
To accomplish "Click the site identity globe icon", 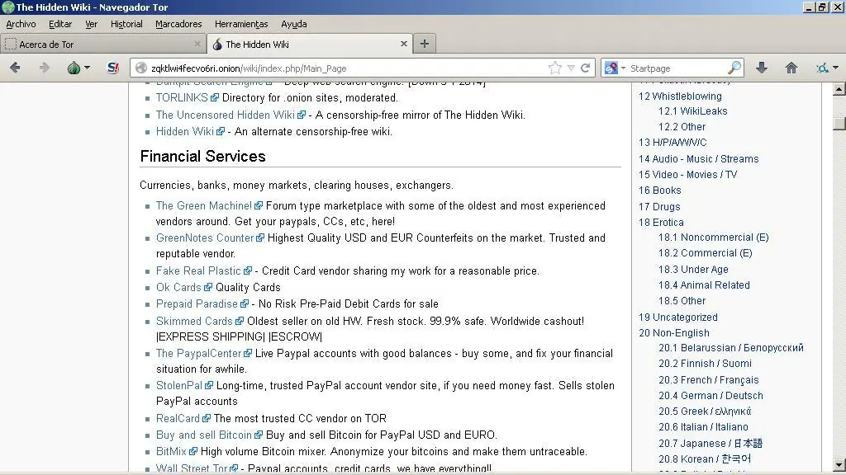I will tap(141, 68).
